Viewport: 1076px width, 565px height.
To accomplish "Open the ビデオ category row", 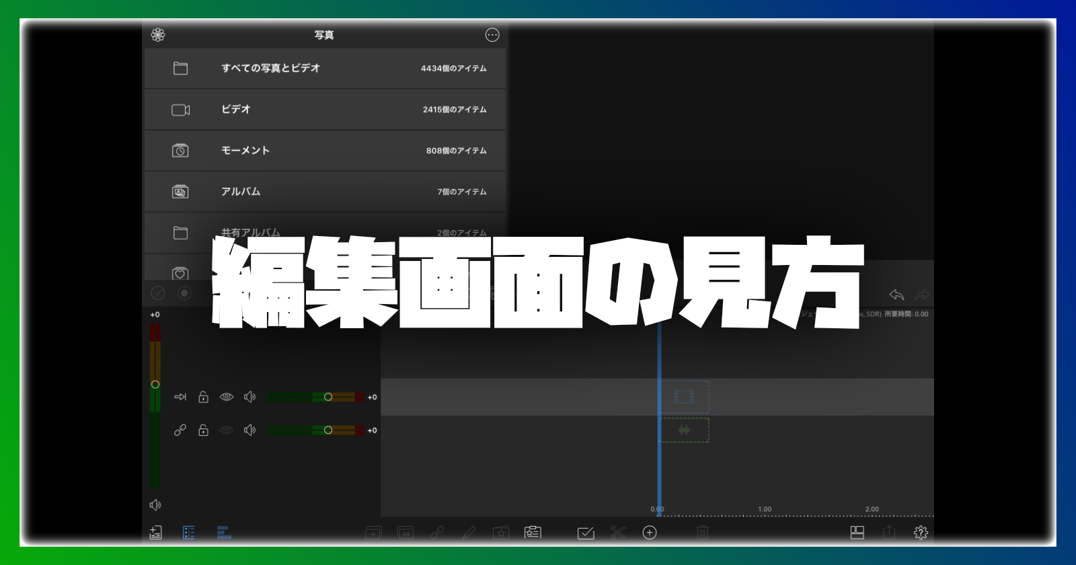I will pos(325,110).
